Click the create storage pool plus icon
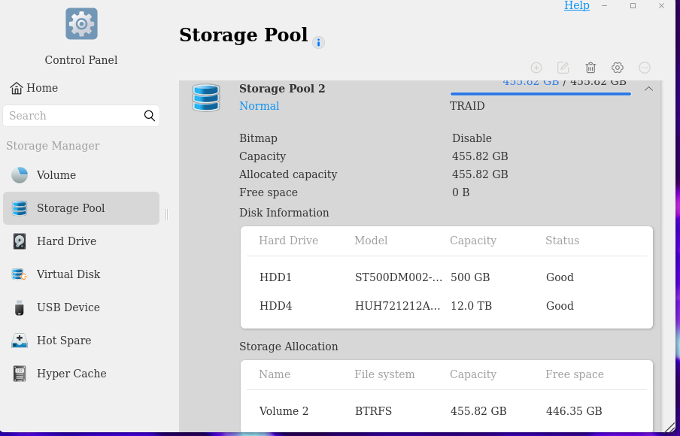The height and width of the screenshot is (436, 680). point(536,68)
